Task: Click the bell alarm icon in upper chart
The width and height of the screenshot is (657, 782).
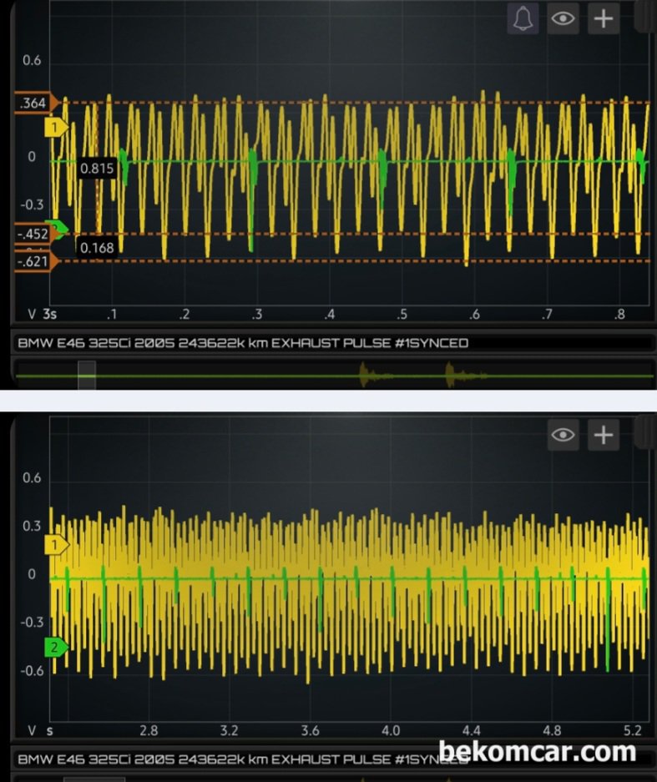Action: tap(523, 18)
